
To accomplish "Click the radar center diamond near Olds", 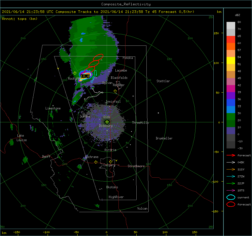I will [x=107, y=122].
